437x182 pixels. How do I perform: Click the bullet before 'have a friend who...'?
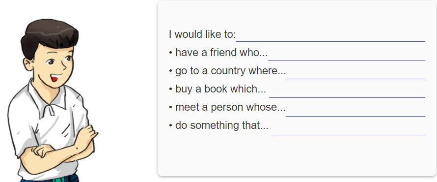pyautogui.click(x=170, y=53)
